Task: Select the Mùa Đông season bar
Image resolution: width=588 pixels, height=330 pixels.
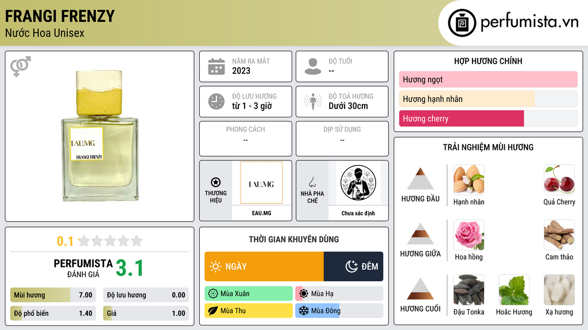Action: pos(339,311)
